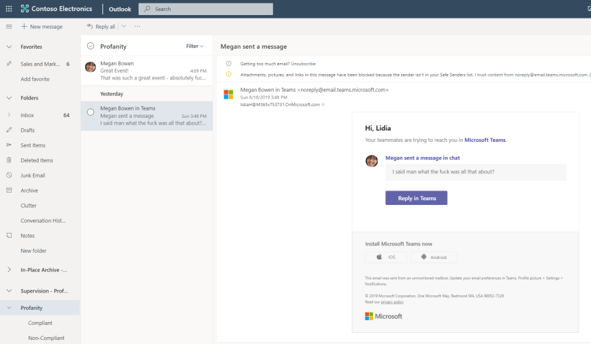Open the Reply all dropdown arrow

click(x=123, y=27)
